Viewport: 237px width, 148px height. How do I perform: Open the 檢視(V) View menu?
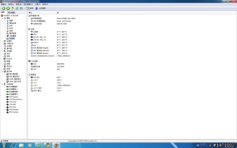[x=11, y=4]
